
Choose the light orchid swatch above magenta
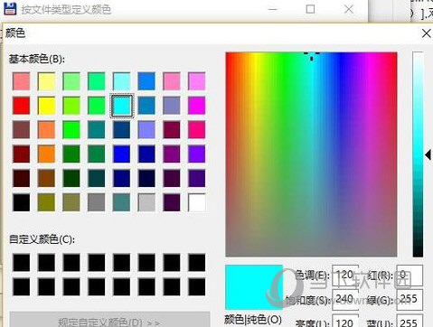(197, 81)
